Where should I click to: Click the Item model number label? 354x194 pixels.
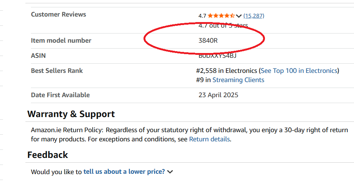(x=61, y=40)
